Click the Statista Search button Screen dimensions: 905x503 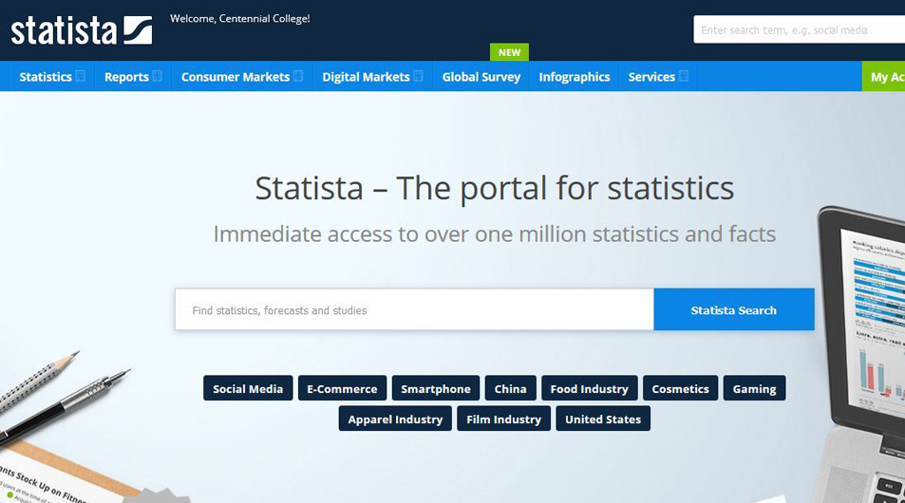733,309
